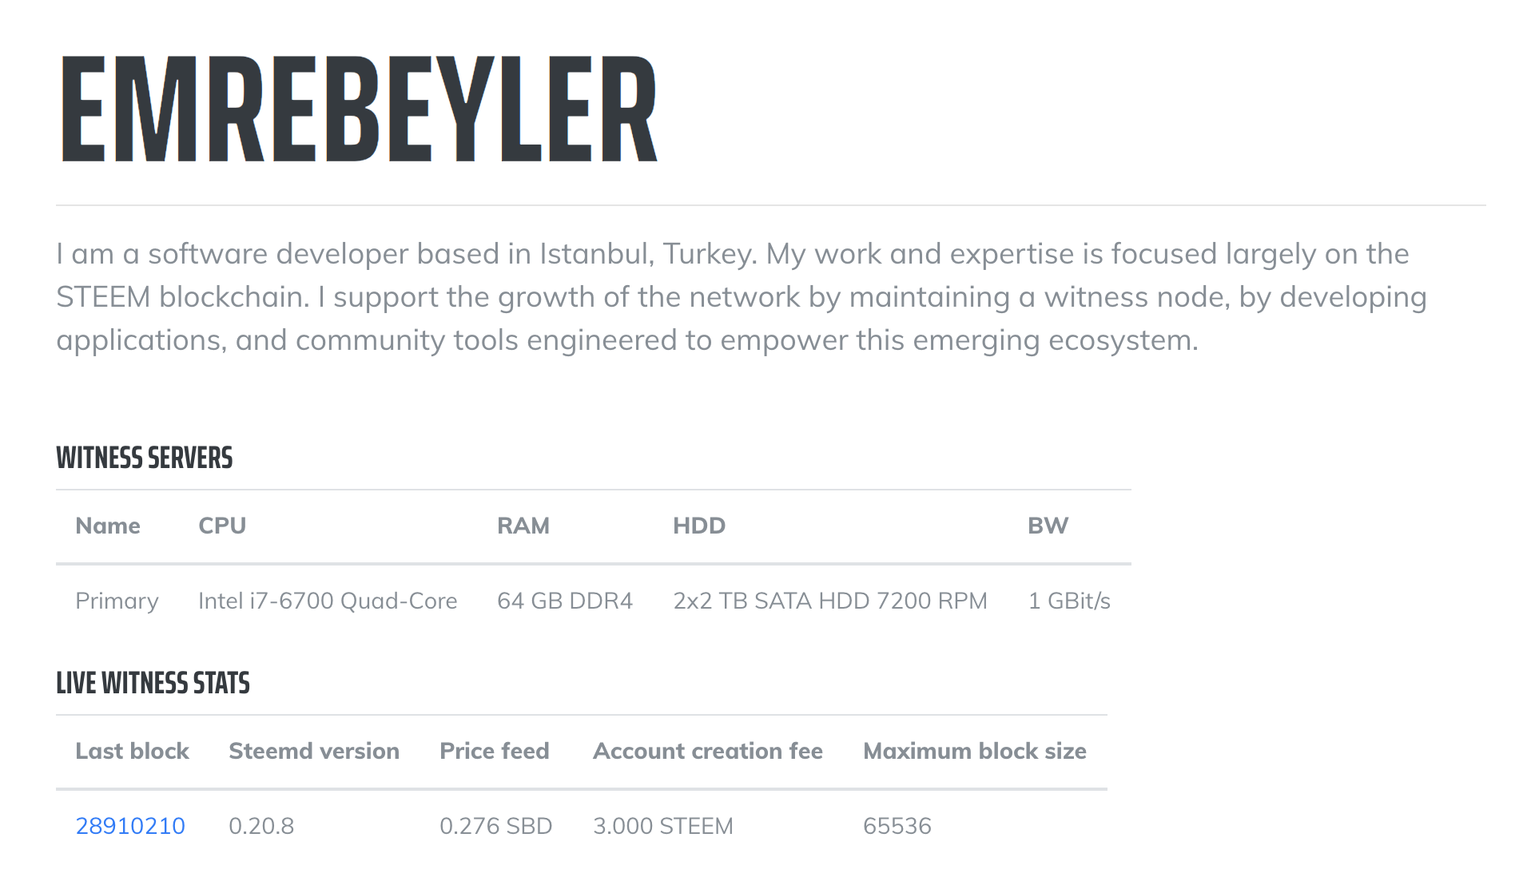Image resolution: width=1523 pixels, height=893 pixels.
Task: Select the Last block column header
Action: pos(132,751)
